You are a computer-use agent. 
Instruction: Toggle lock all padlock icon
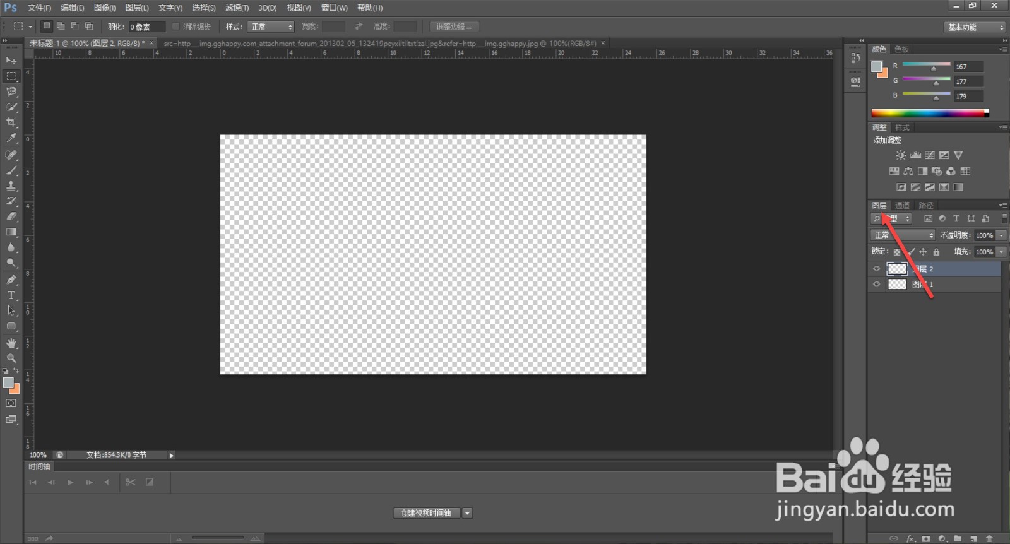click(936, 252)
